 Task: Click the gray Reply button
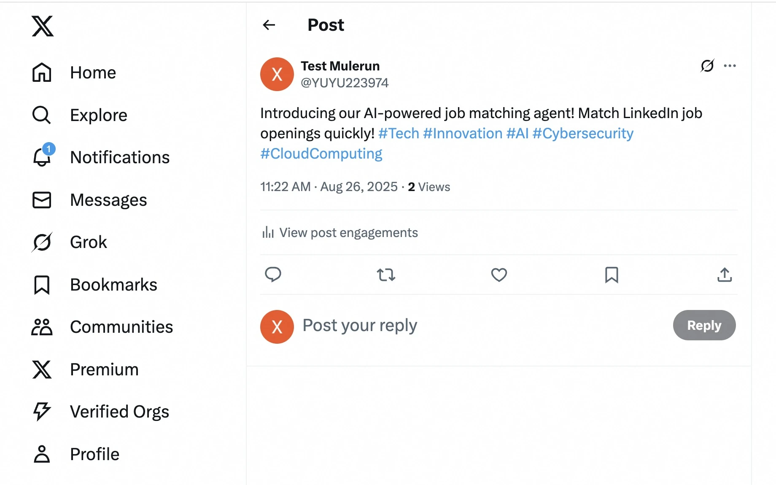tap(704, 325)
